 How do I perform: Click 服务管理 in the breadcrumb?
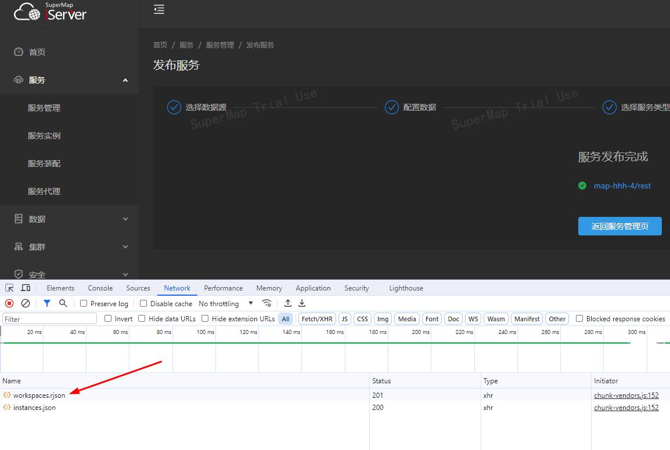(x=220, y=45)
